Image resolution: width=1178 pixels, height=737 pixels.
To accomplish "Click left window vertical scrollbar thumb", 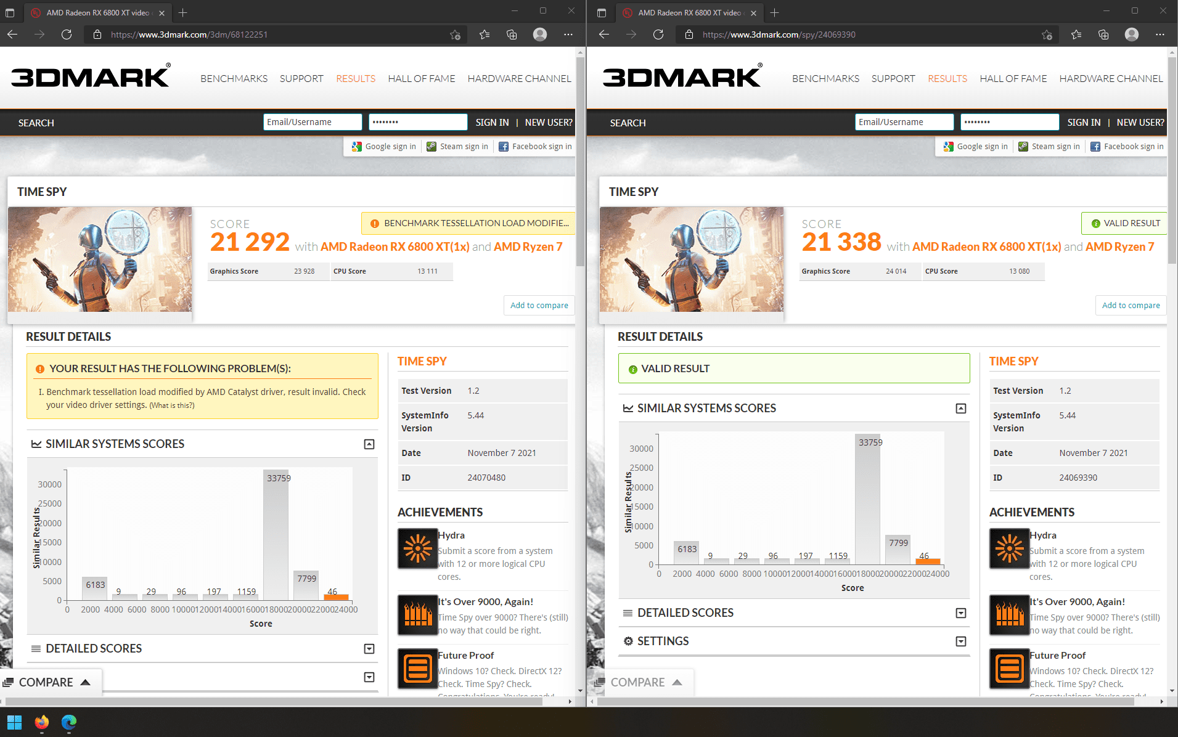I will (580, 162).
